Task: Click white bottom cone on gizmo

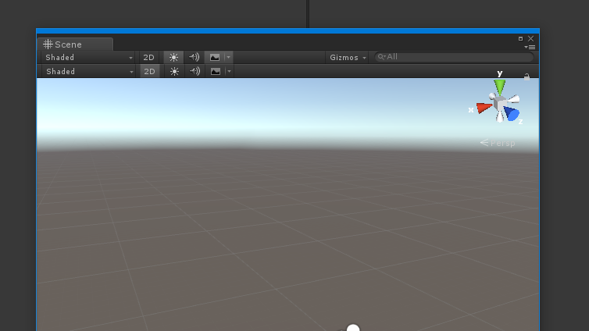Action: (x=500, y=116)
